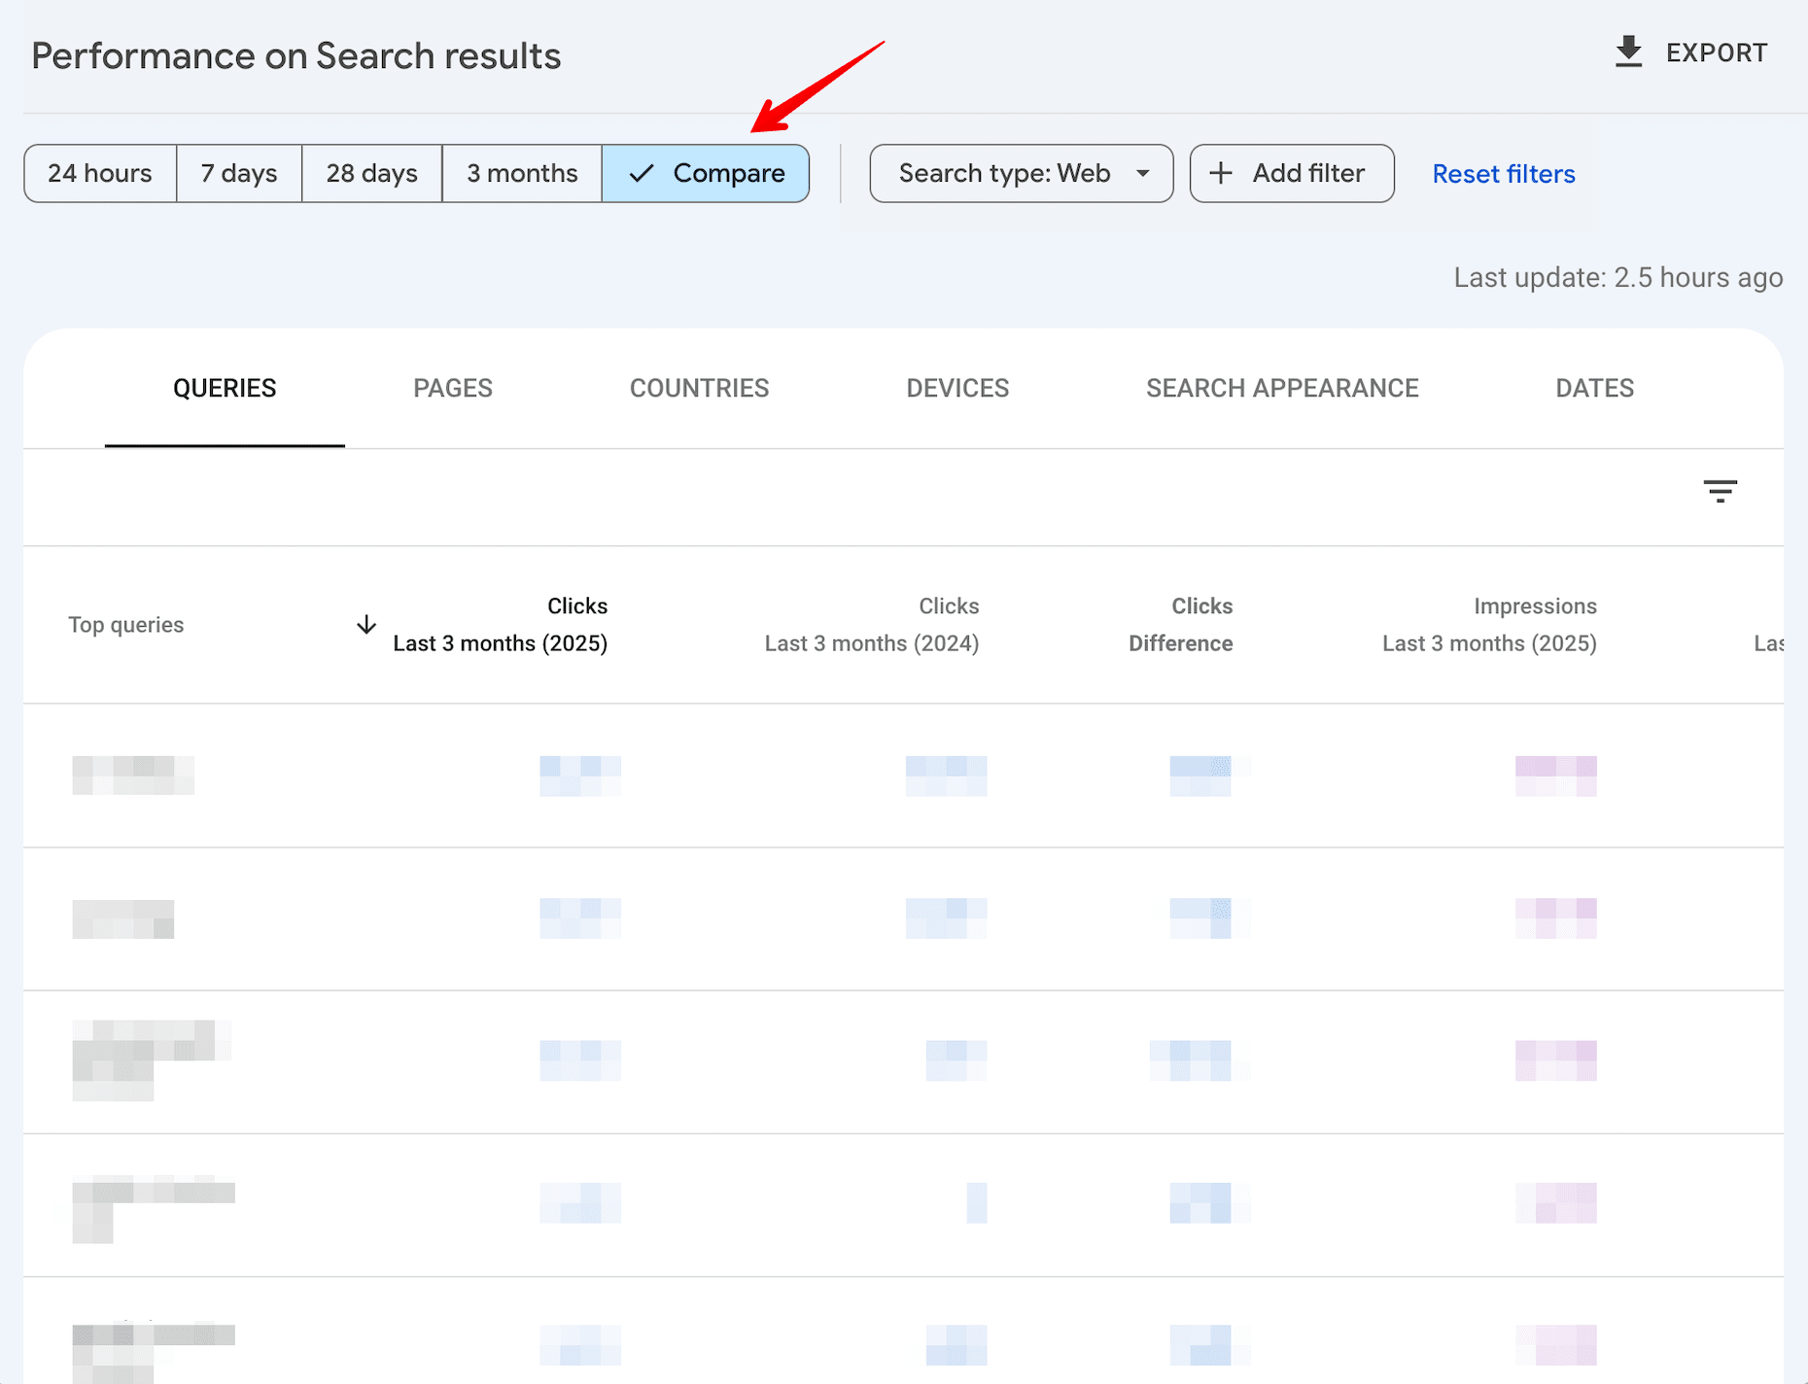1808x1384 pixels.
Task: Click the checkmark inside the Compare button
Action: (x=641, y=173)
